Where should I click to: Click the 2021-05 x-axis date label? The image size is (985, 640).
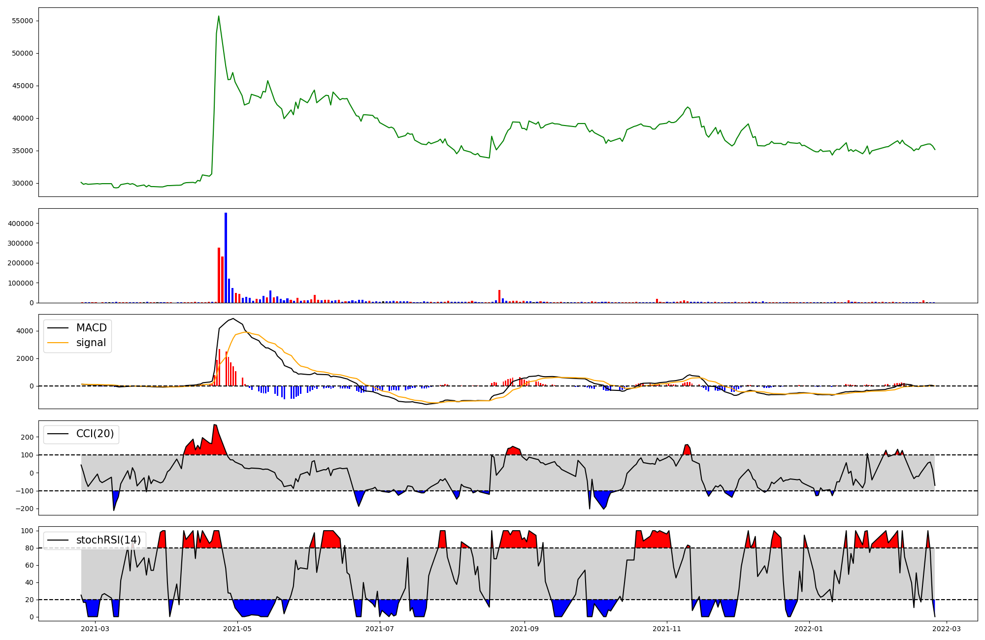point(237,629)
